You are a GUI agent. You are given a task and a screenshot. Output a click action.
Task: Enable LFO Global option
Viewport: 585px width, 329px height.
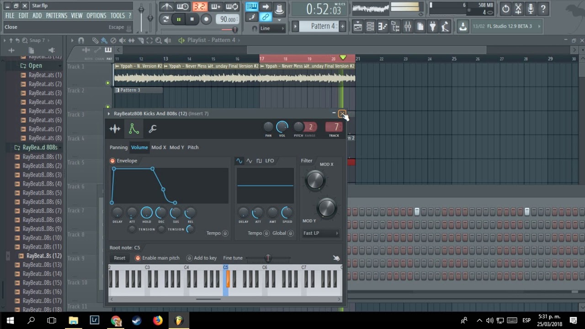click(x=291, y=233)
